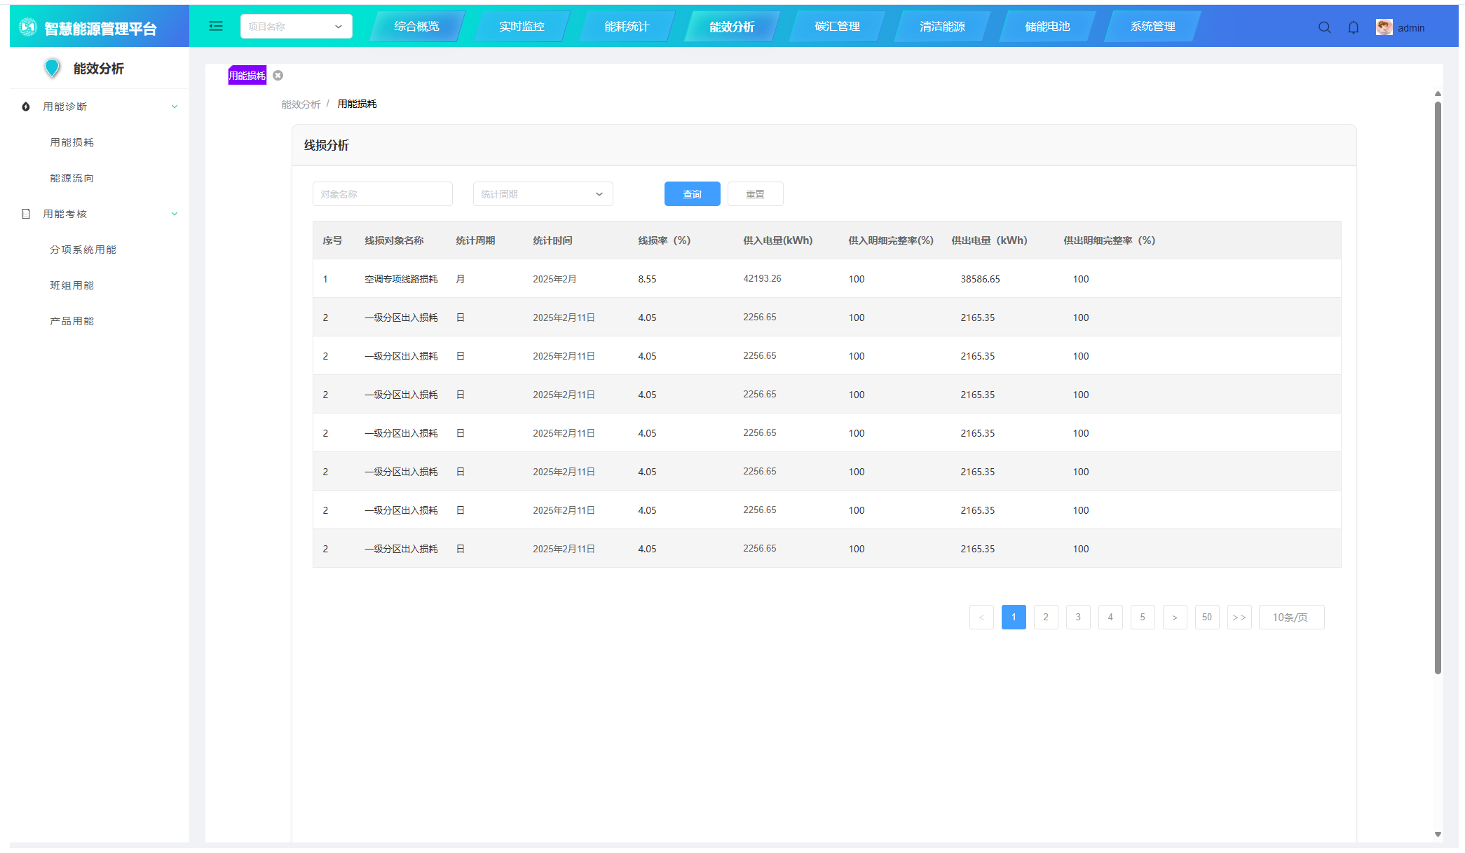Collapse the 用能考核 menu chevron
Image resolution: width=1465 pixels, height=853 pixels.
[175, 214]
